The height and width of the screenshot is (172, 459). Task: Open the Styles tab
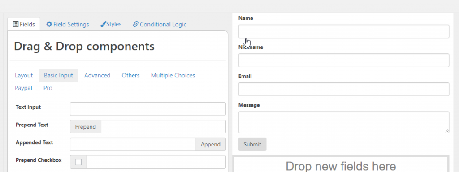pyautogui.click(x=111, y=24)
